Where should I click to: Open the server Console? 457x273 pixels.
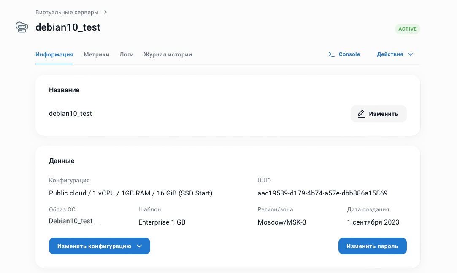(349, 54)
